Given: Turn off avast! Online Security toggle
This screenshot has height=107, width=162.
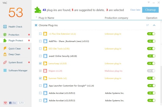Looking at the screenshot, I should [151, 56].
